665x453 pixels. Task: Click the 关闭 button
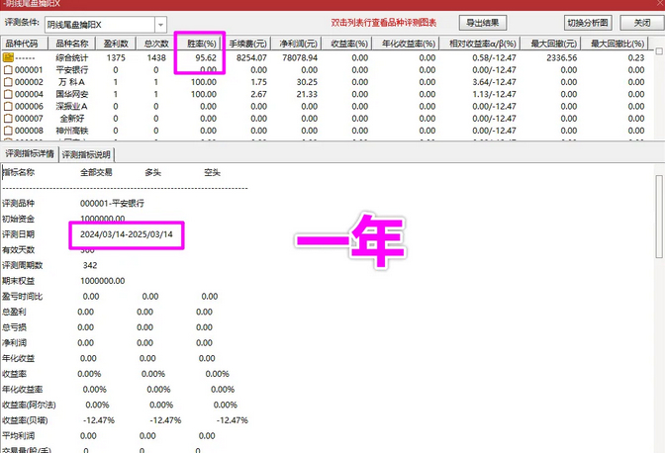point(642,23)
